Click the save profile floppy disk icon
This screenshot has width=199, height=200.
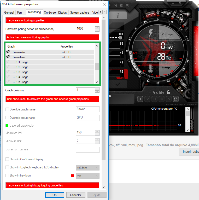(x=176, y=99)
